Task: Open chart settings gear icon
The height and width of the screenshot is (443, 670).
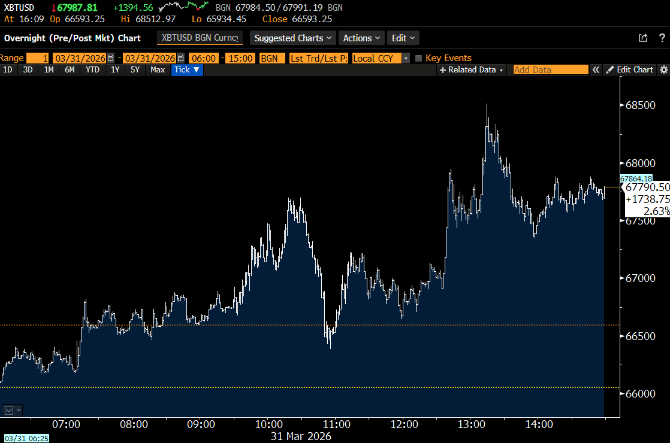Action: pos(663,70)
